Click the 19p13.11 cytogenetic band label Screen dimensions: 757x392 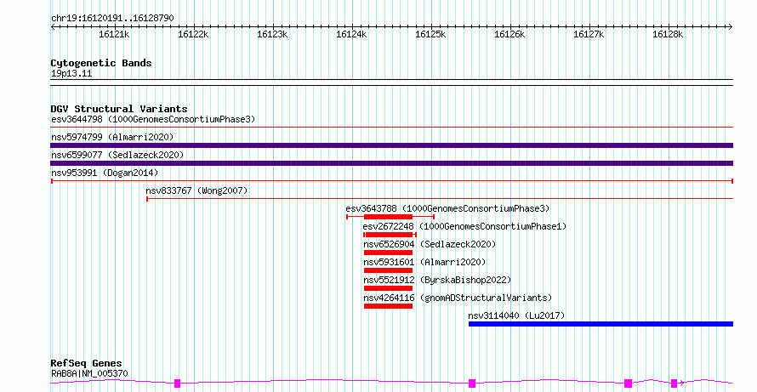click(x=71, y=73)
